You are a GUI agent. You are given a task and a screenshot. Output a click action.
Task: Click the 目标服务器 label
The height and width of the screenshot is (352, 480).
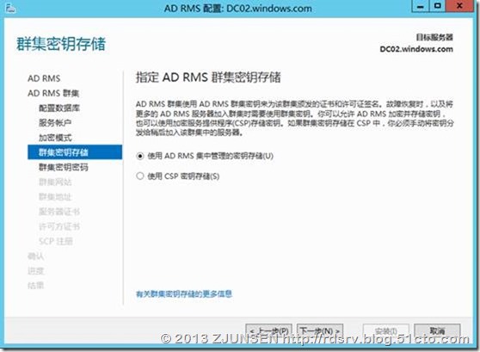click(x=434, y=37)
